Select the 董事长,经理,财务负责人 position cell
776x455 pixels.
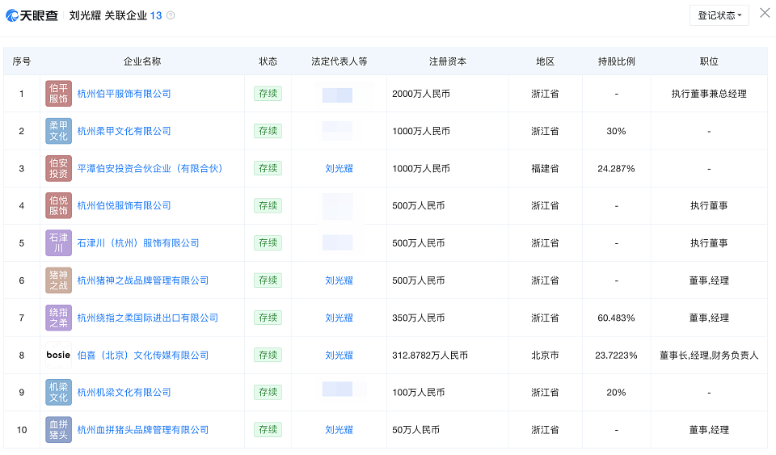click(x=709, y=355)
